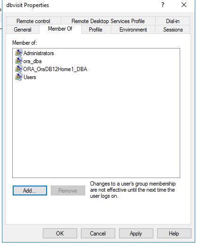Switch to the Environment tab
The image size is (199, 243).
[133, 30]
